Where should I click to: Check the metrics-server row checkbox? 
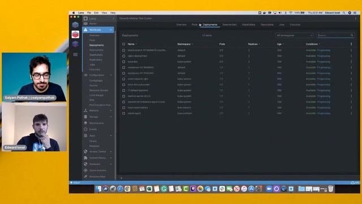point(124,96)
